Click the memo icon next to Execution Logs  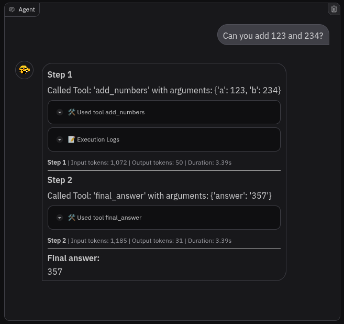click(72, 139)
